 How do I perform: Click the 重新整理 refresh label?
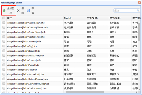(11, 11)
